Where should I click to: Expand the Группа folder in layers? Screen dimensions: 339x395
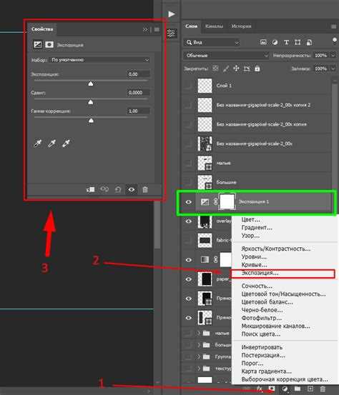coord(199,356)
